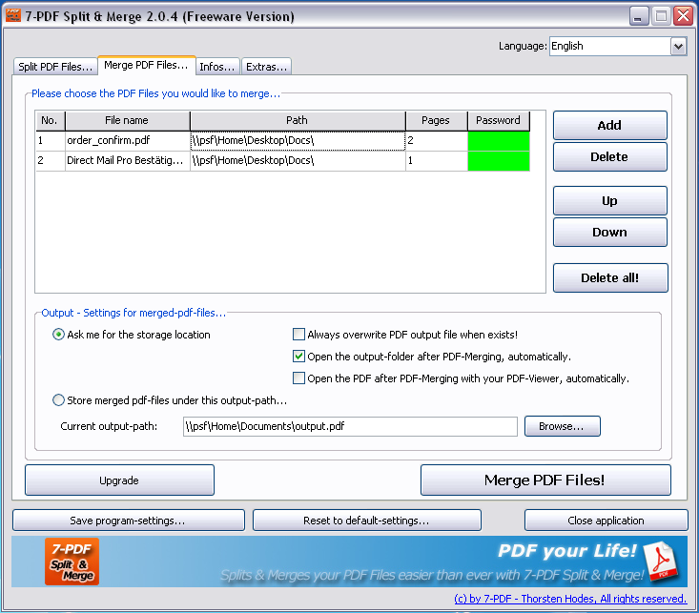Click the Add button
This screenshot has width=699, height=613.
610,125
